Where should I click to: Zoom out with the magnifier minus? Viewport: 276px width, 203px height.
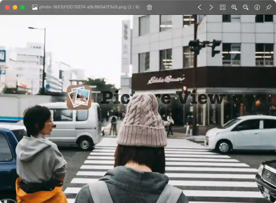pos(246,7)
